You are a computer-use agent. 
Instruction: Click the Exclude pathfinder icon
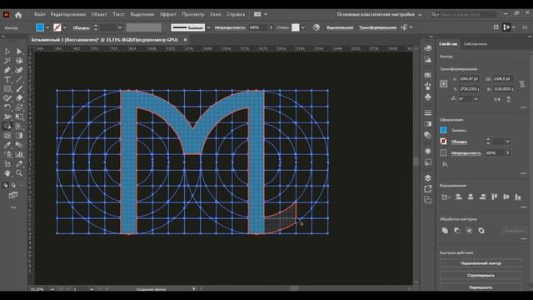pyautogui.click(x=481, y=231)
